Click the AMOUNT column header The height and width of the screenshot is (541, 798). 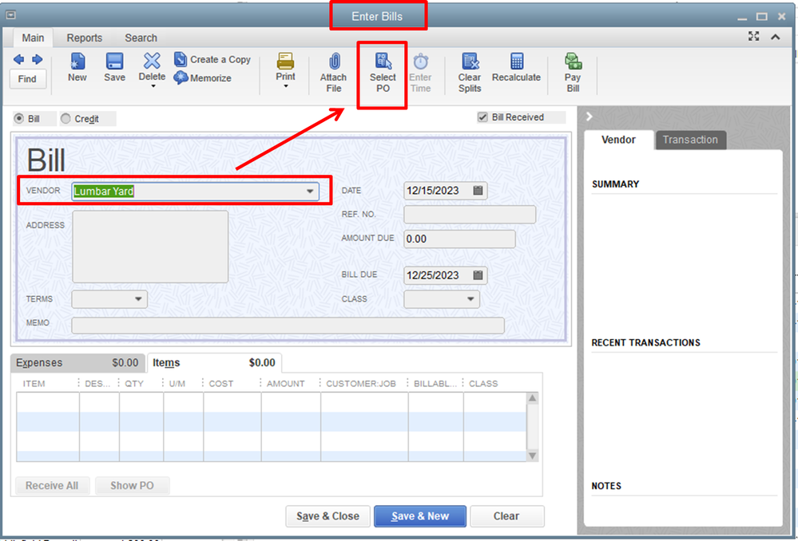[x=285, y=383]
